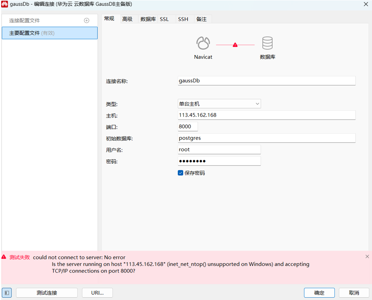372x300 pixels.
Task: Click the 连接名称 field containing gaussDb
Action: click(x=267, y=81)
